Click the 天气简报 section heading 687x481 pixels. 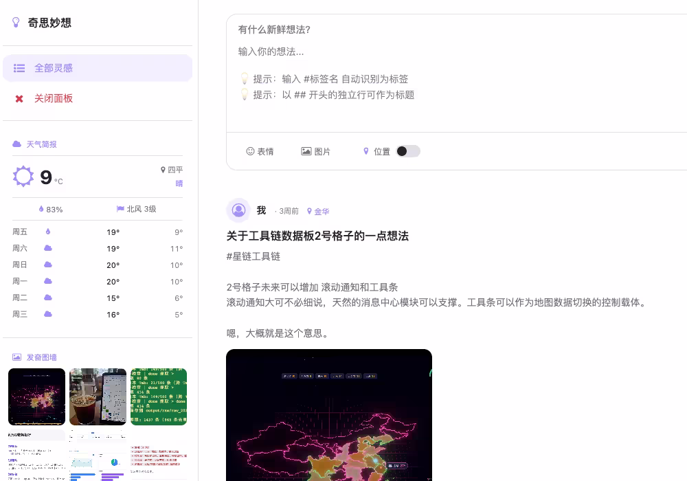[42, 144]
